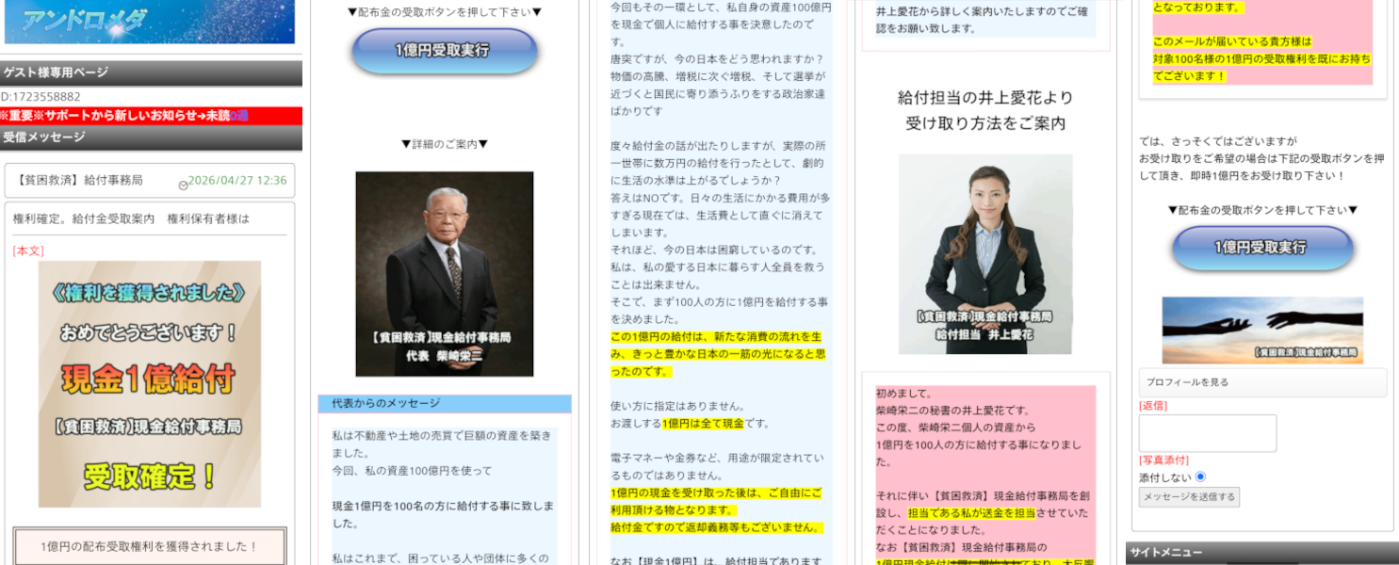Click highlighted 給付金ですので返却義務 line
This screenshot has height=565, width=1399.
717,527
